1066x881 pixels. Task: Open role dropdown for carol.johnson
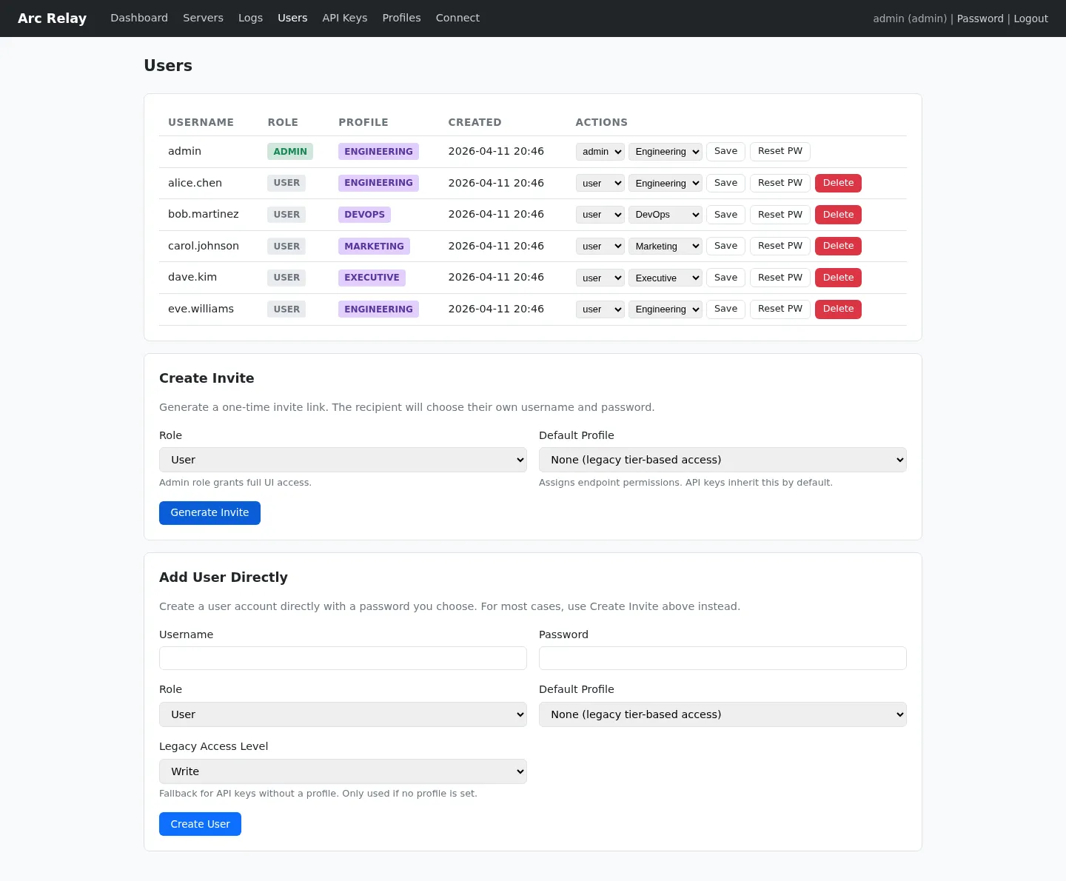point(600,246)
